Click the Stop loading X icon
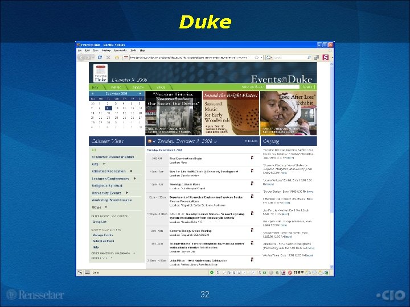 coord(108,57)
